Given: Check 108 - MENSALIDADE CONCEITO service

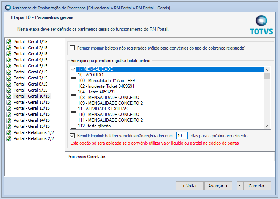Looking at the screenshot, I should pos(74,98).
